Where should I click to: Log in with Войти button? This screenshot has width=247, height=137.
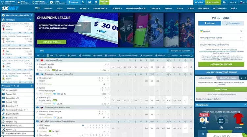coord(199,2)
